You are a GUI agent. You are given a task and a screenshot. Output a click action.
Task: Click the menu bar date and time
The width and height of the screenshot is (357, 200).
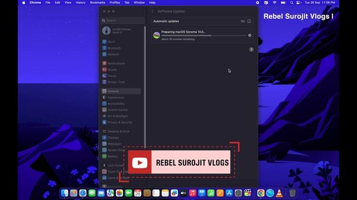coord(320,3)
